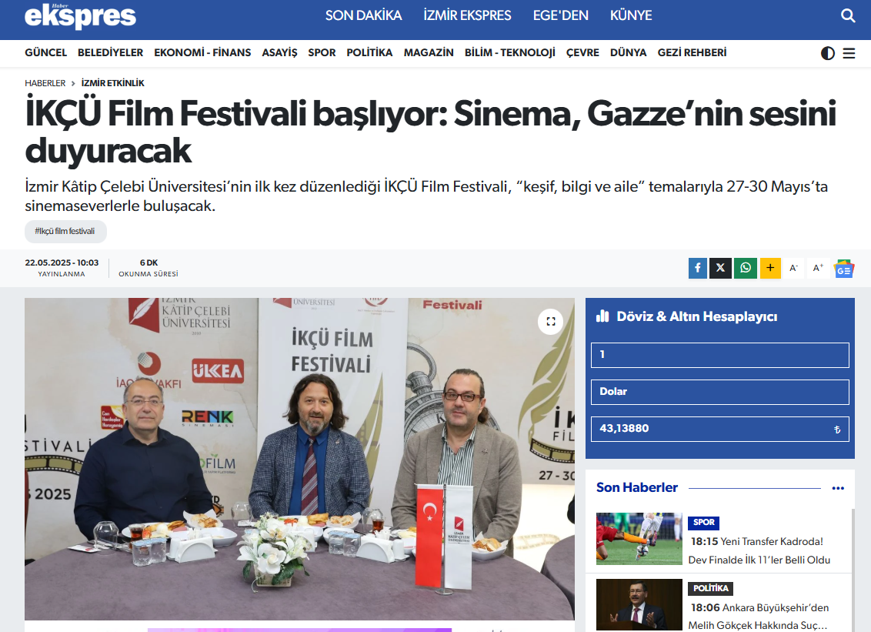Share article on Facebook
The height and width of the screenshot is (632, 871).
tap(698, 268)
